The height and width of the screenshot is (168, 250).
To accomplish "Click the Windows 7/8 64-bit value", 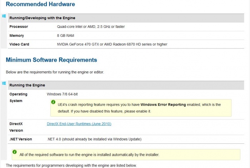I will pyautogui.click(x=63, y=94).
